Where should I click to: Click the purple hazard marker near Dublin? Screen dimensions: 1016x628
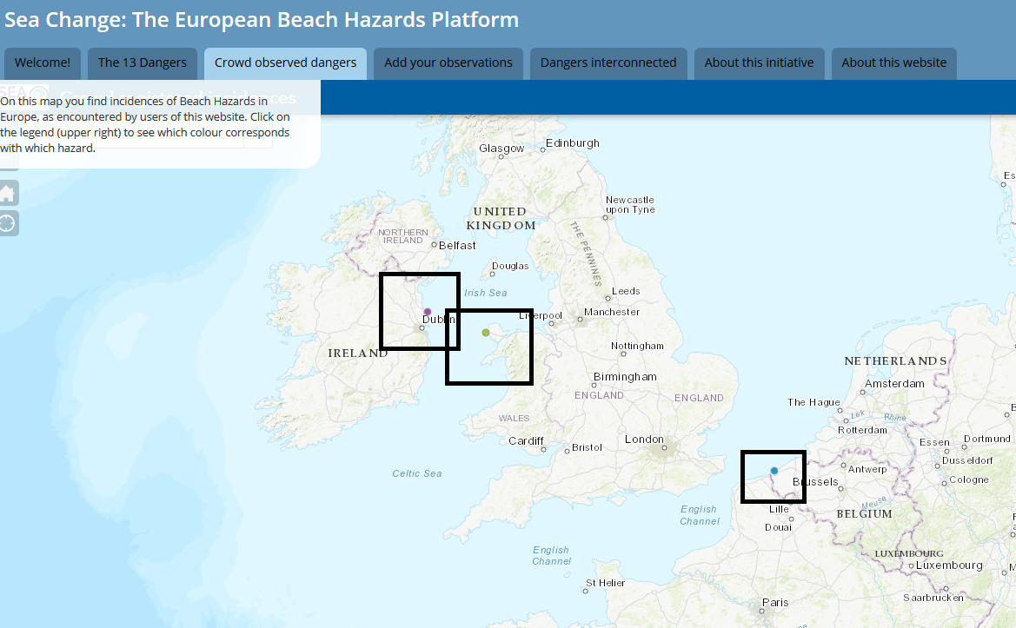[x=427, y=312]
